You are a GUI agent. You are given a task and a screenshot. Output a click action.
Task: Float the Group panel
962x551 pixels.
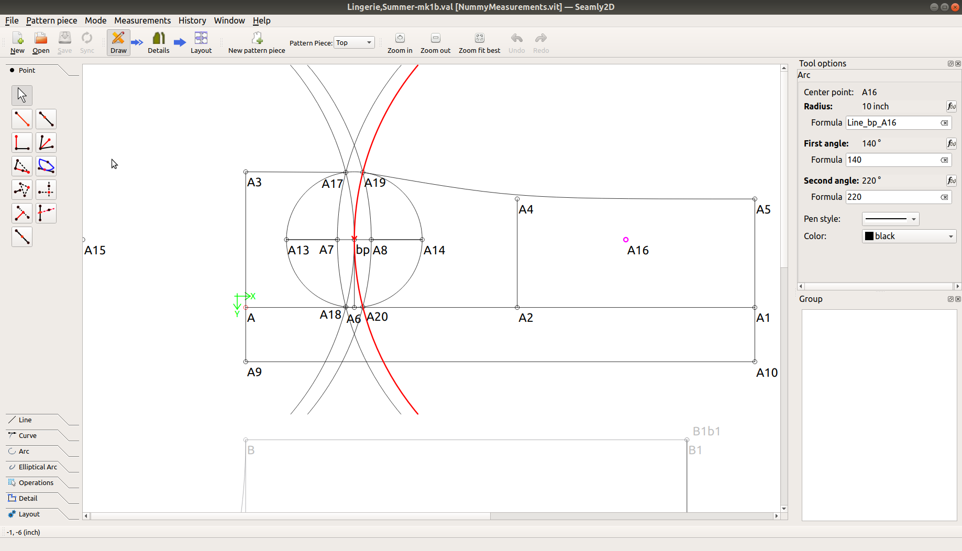tap(950, 299)
